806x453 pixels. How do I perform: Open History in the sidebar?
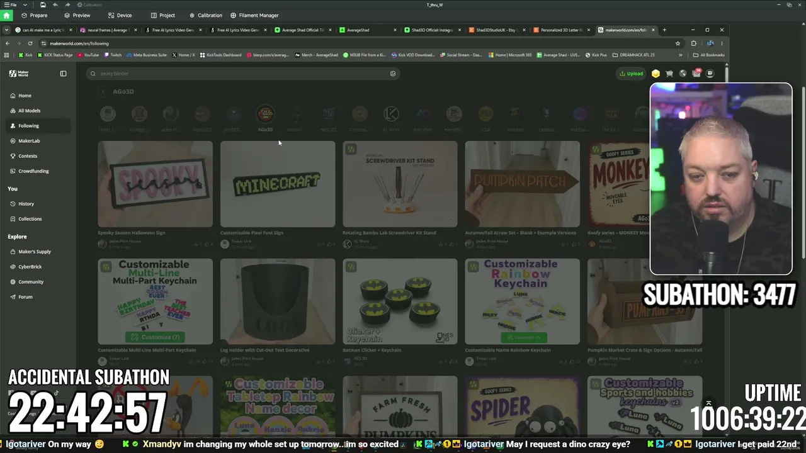pos(38,204)
